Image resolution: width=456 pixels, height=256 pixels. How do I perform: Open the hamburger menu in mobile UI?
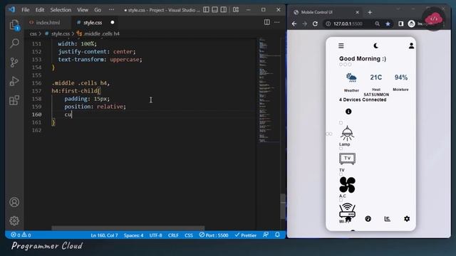(341, 46)
